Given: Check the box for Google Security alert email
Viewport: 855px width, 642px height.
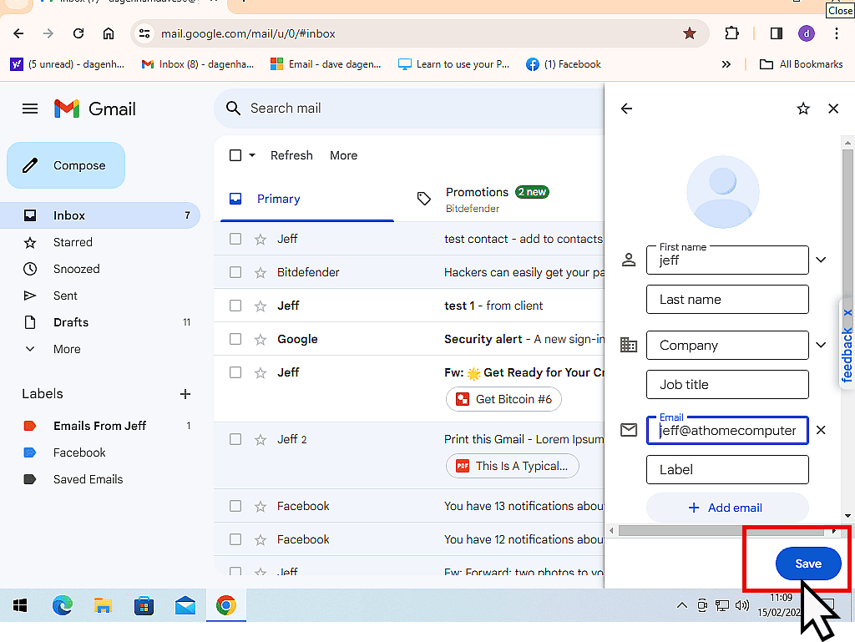Looking at the screenshot, I should pyautogui.click(x=235, y=339).
